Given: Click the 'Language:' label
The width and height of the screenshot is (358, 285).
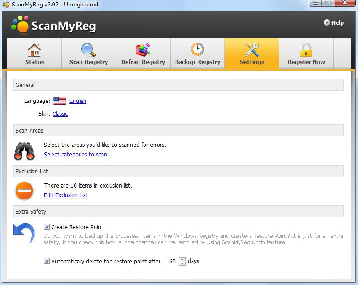Looking at the screenshot, I should [x=37, y=101].
